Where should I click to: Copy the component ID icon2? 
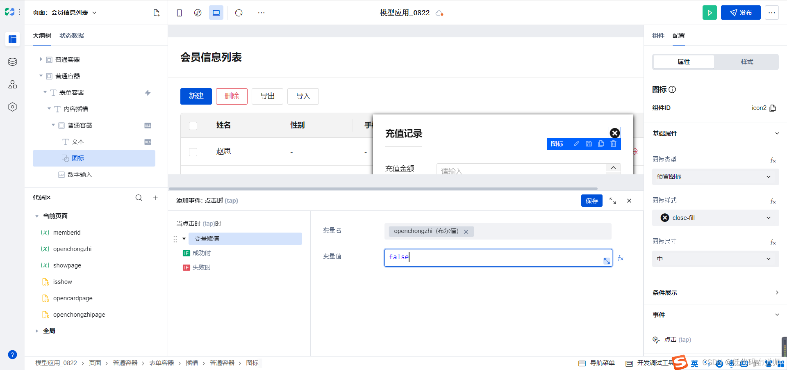[x=773, y=108]
